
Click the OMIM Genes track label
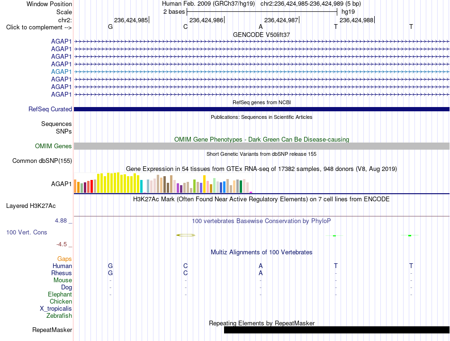53,146
